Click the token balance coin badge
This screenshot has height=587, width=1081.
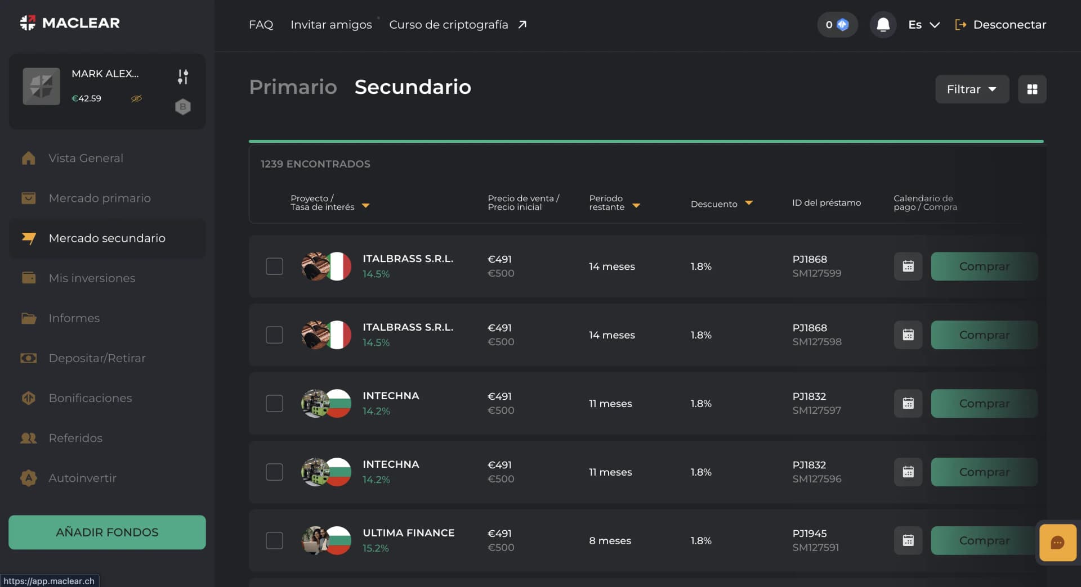[837, 25]
